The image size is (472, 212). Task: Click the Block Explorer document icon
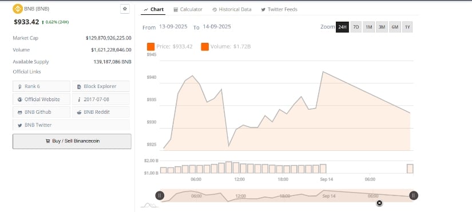pyautogui.click(x=79, y=87)
